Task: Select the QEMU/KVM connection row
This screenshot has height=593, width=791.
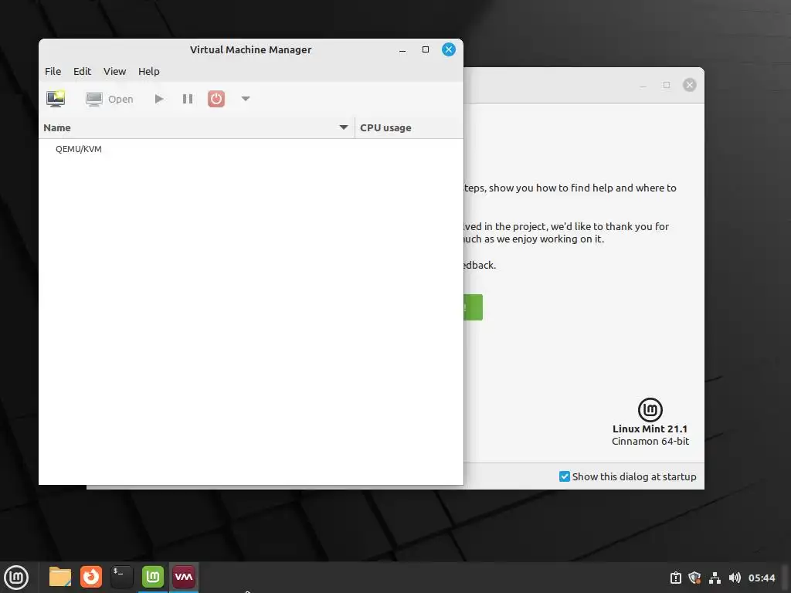Action: (x=251, y=149)
